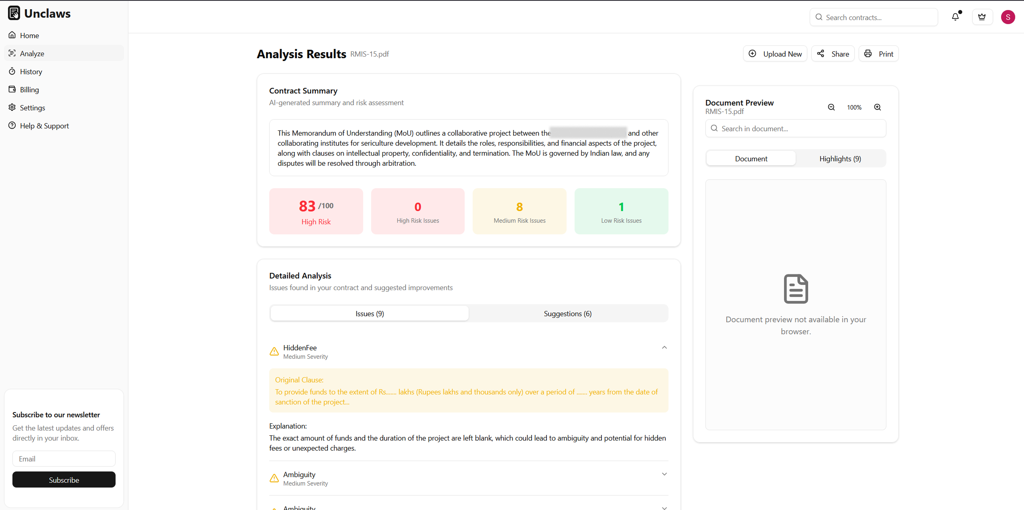Click the crown upgrade icon
This screenshot has width=1024, height=510.
tap(982, 17)
